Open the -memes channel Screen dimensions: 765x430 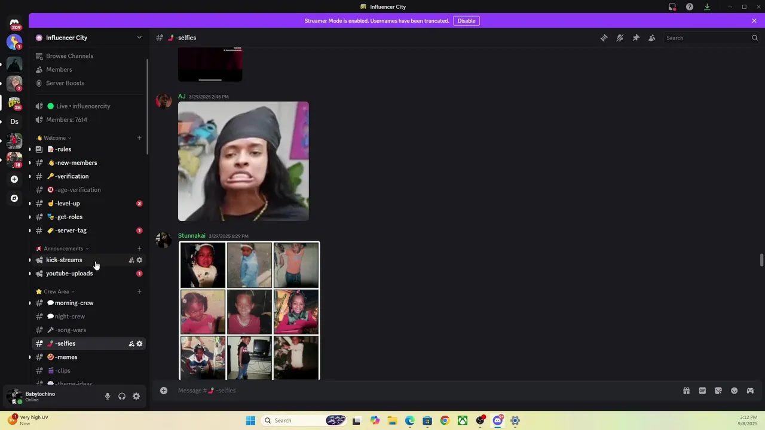88,357
